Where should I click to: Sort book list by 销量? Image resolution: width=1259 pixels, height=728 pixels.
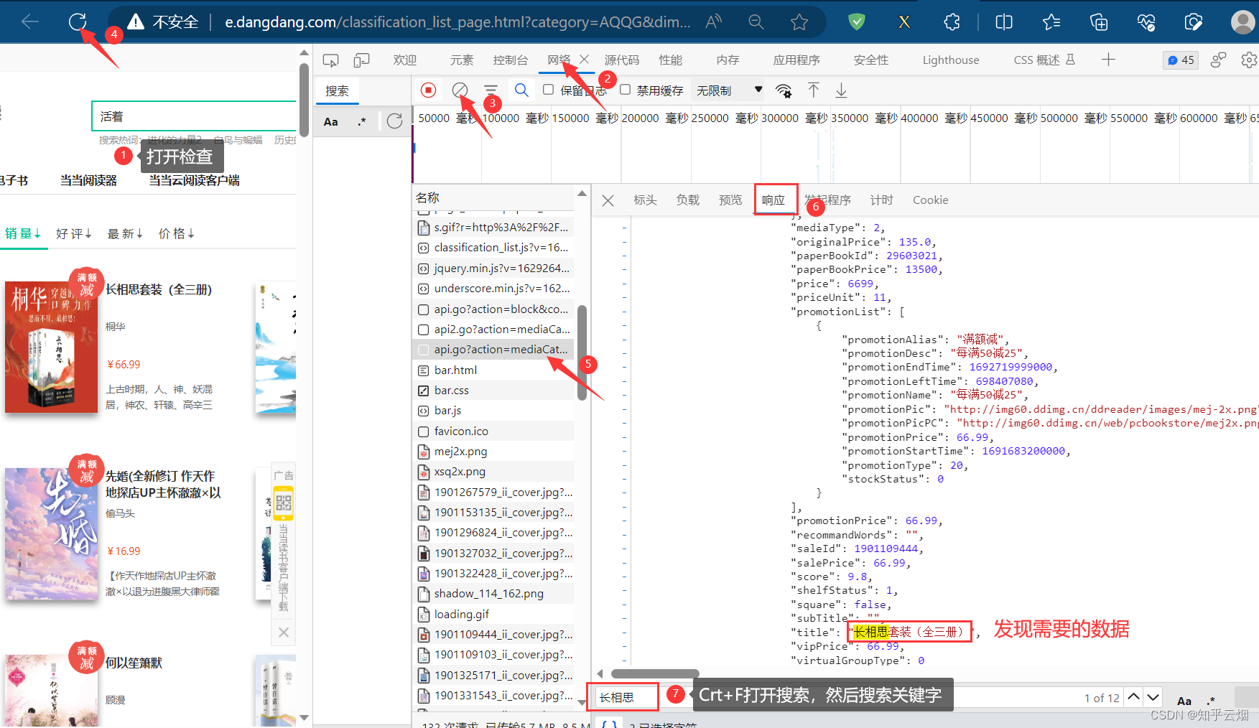coord(23,233)
